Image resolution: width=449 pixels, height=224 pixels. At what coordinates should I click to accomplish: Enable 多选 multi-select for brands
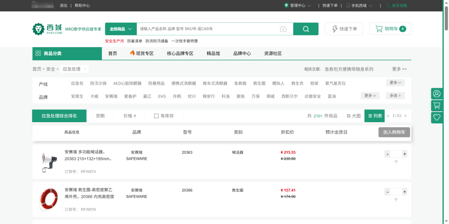pos(395,96)
